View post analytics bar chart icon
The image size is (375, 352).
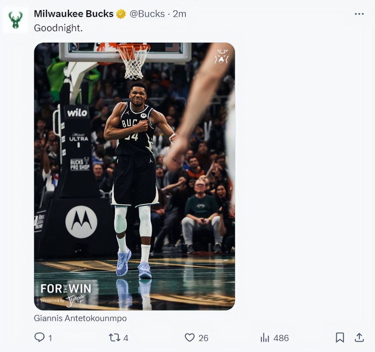coord(265,338)
